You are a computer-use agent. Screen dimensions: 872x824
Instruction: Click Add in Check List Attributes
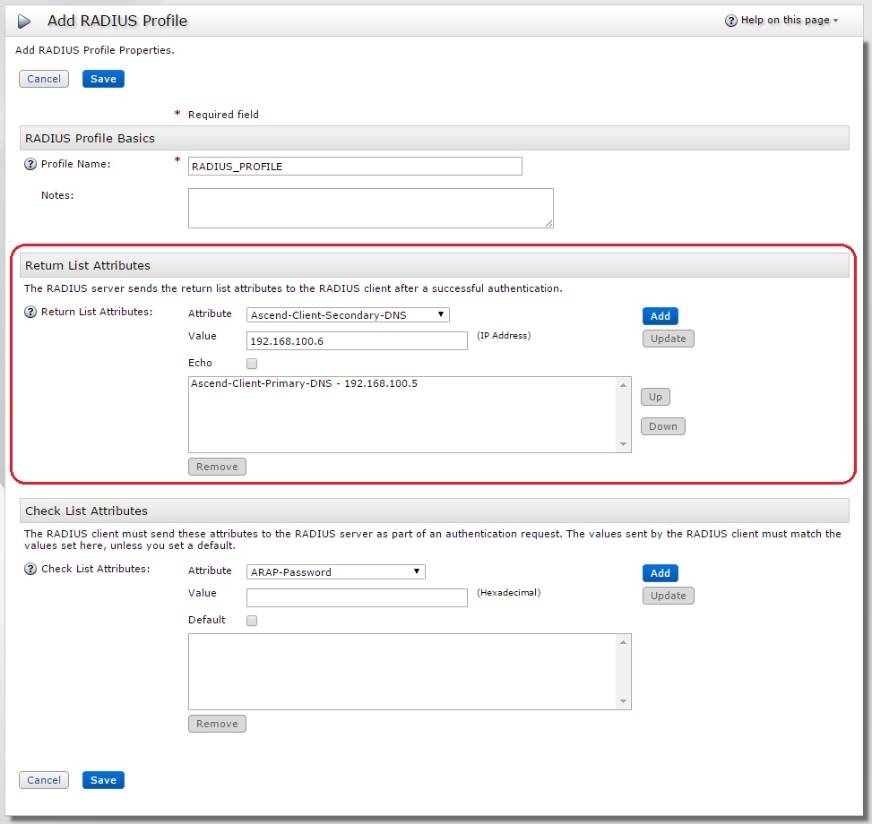(x=660, y=573)
